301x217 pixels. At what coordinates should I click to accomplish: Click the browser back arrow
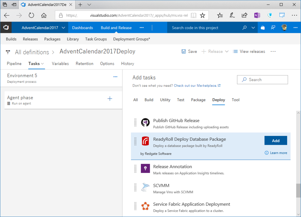point(7,15)
